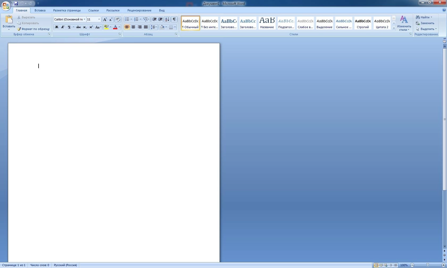Screen dimensions: 447x268
Task: Open Replace (Заменить) dialog
Action: click(x=425, y=23)
